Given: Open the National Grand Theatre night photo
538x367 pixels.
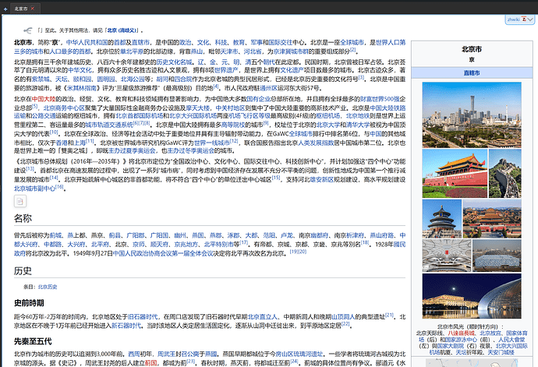Looking at the screenshot, I should point(472,296).
